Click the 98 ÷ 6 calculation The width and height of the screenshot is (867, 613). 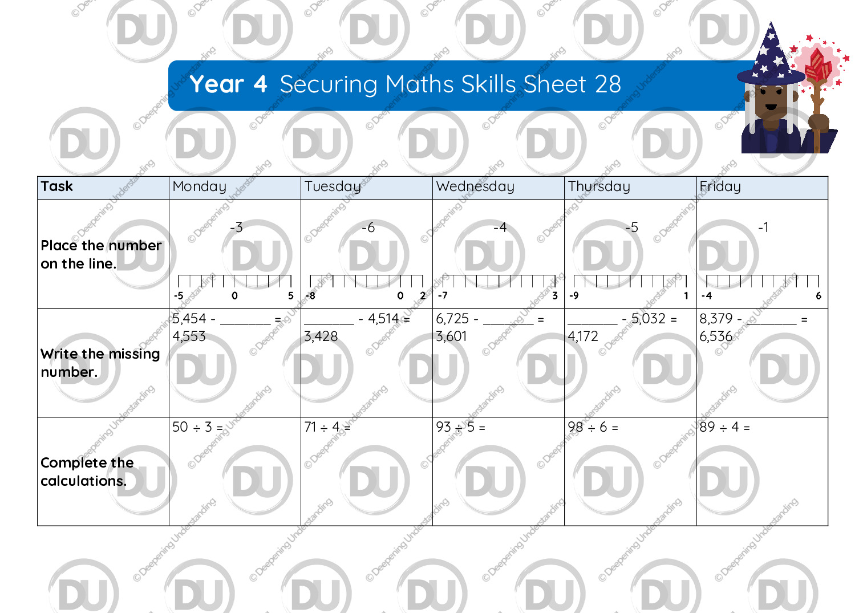pos(593,427)
